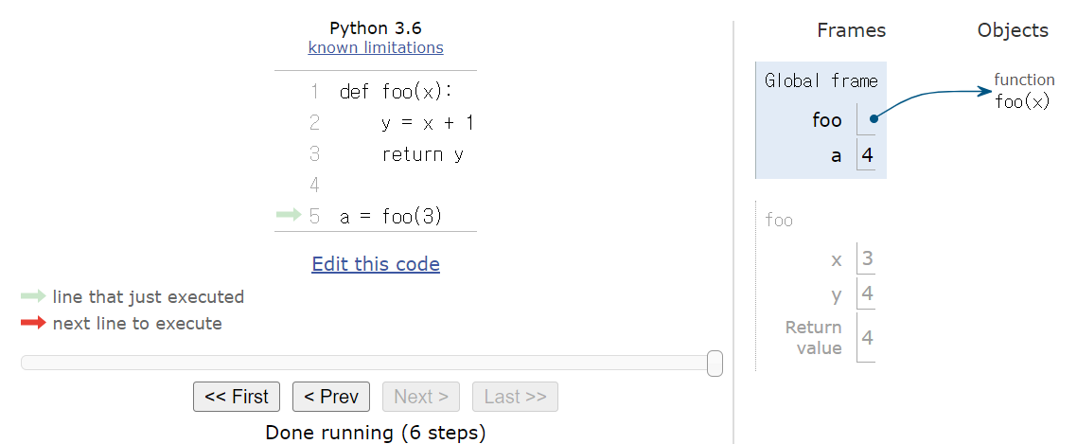Click the foo variable pointer dot in Global frame

[x=873, y=119]
